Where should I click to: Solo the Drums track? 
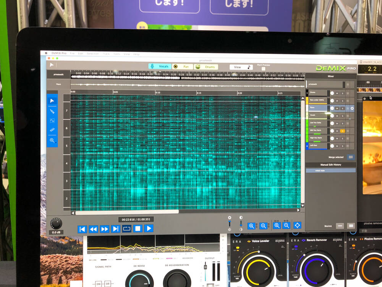coord(343,93)
